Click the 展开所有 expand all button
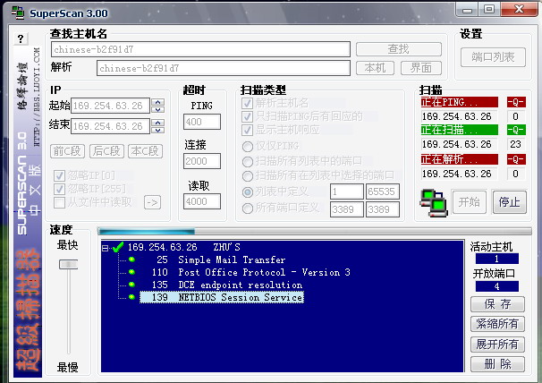 pos(498,345)
